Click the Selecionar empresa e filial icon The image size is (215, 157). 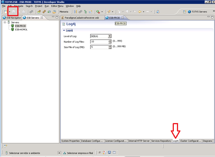click(65, 153)
